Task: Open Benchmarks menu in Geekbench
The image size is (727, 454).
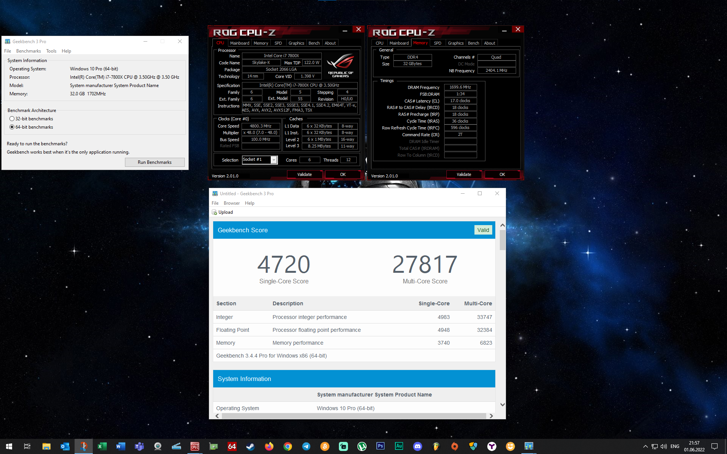Action: tap(28, 51)
